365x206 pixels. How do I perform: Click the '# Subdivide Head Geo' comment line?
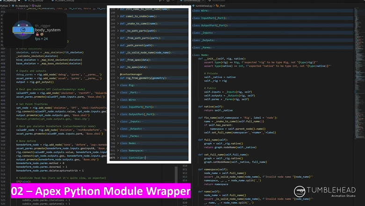(61, 178)
